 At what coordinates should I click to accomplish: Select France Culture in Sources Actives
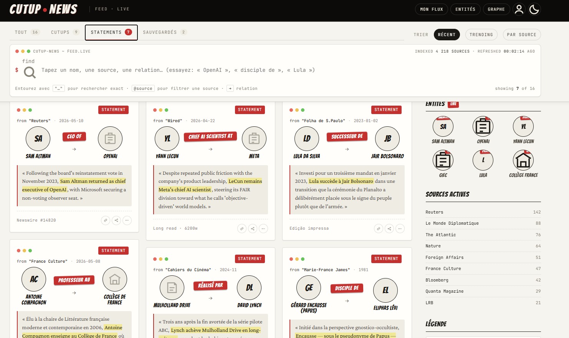pos(483,268)
